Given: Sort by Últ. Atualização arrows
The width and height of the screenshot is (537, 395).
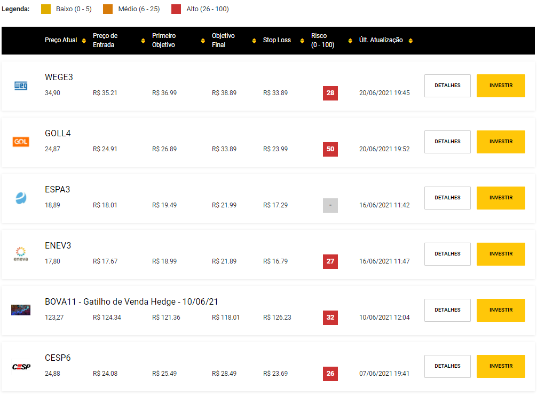Looking at the screenshot, I should tap(410, 41).
